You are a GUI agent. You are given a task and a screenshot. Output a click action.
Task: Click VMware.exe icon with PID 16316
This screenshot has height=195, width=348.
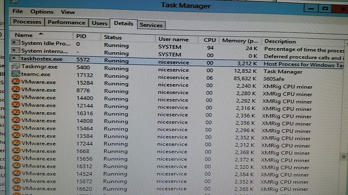point(16,112)
